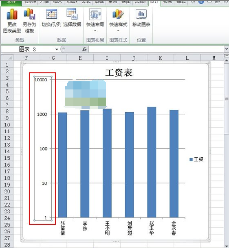
Task: Open the Name Box dropdown arrow
Action: pos(57,49)
